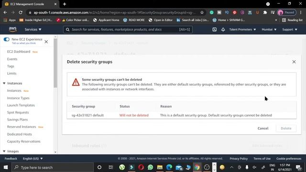Open Spot Requests in sidebar
Screen dimensions: 306x172
(18, 113)
